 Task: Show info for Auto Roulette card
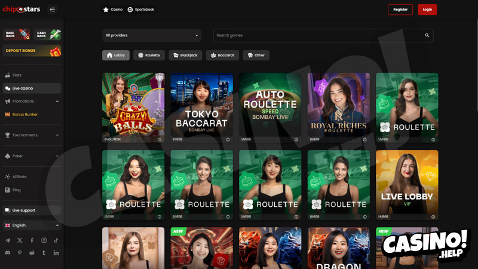(296, 140)
